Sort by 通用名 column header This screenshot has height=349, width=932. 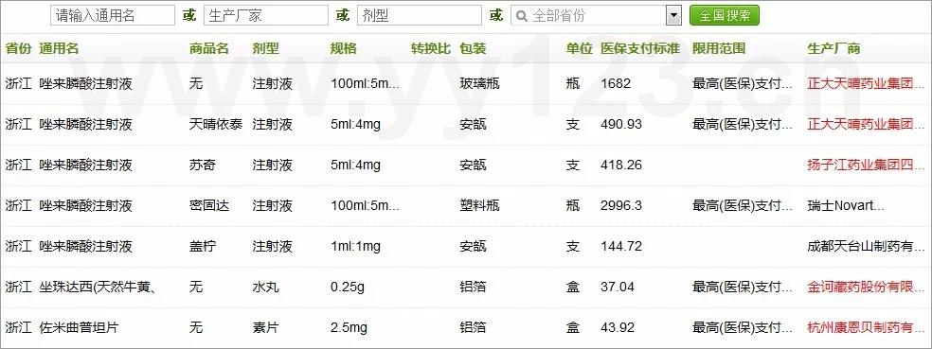[x=59, y=48]
